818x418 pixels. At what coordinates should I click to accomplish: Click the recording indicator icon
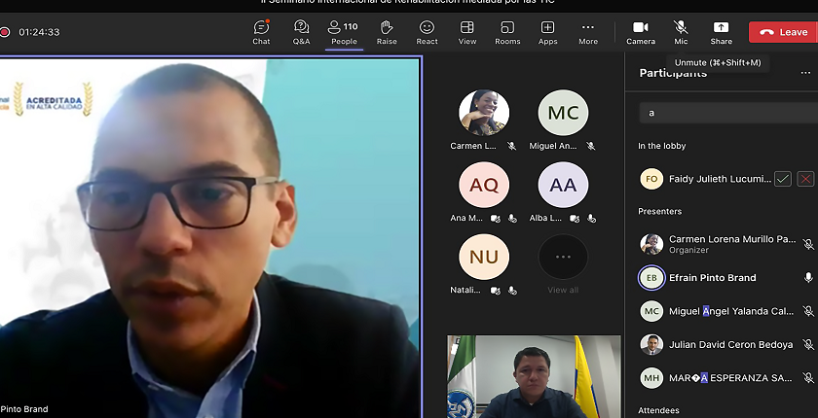[5, 32]
